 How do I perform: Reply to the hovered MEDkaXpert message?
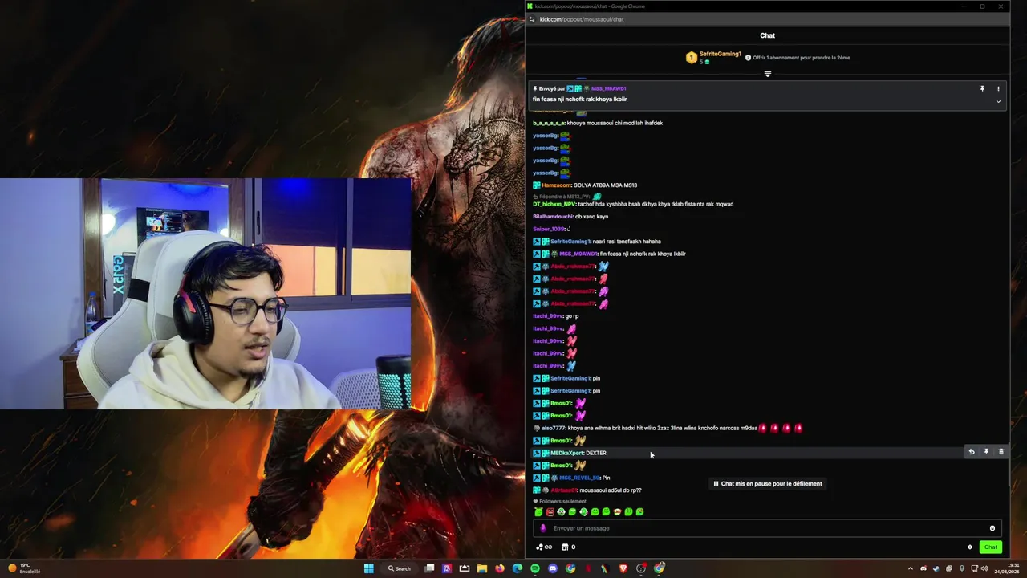coord(971,452)
